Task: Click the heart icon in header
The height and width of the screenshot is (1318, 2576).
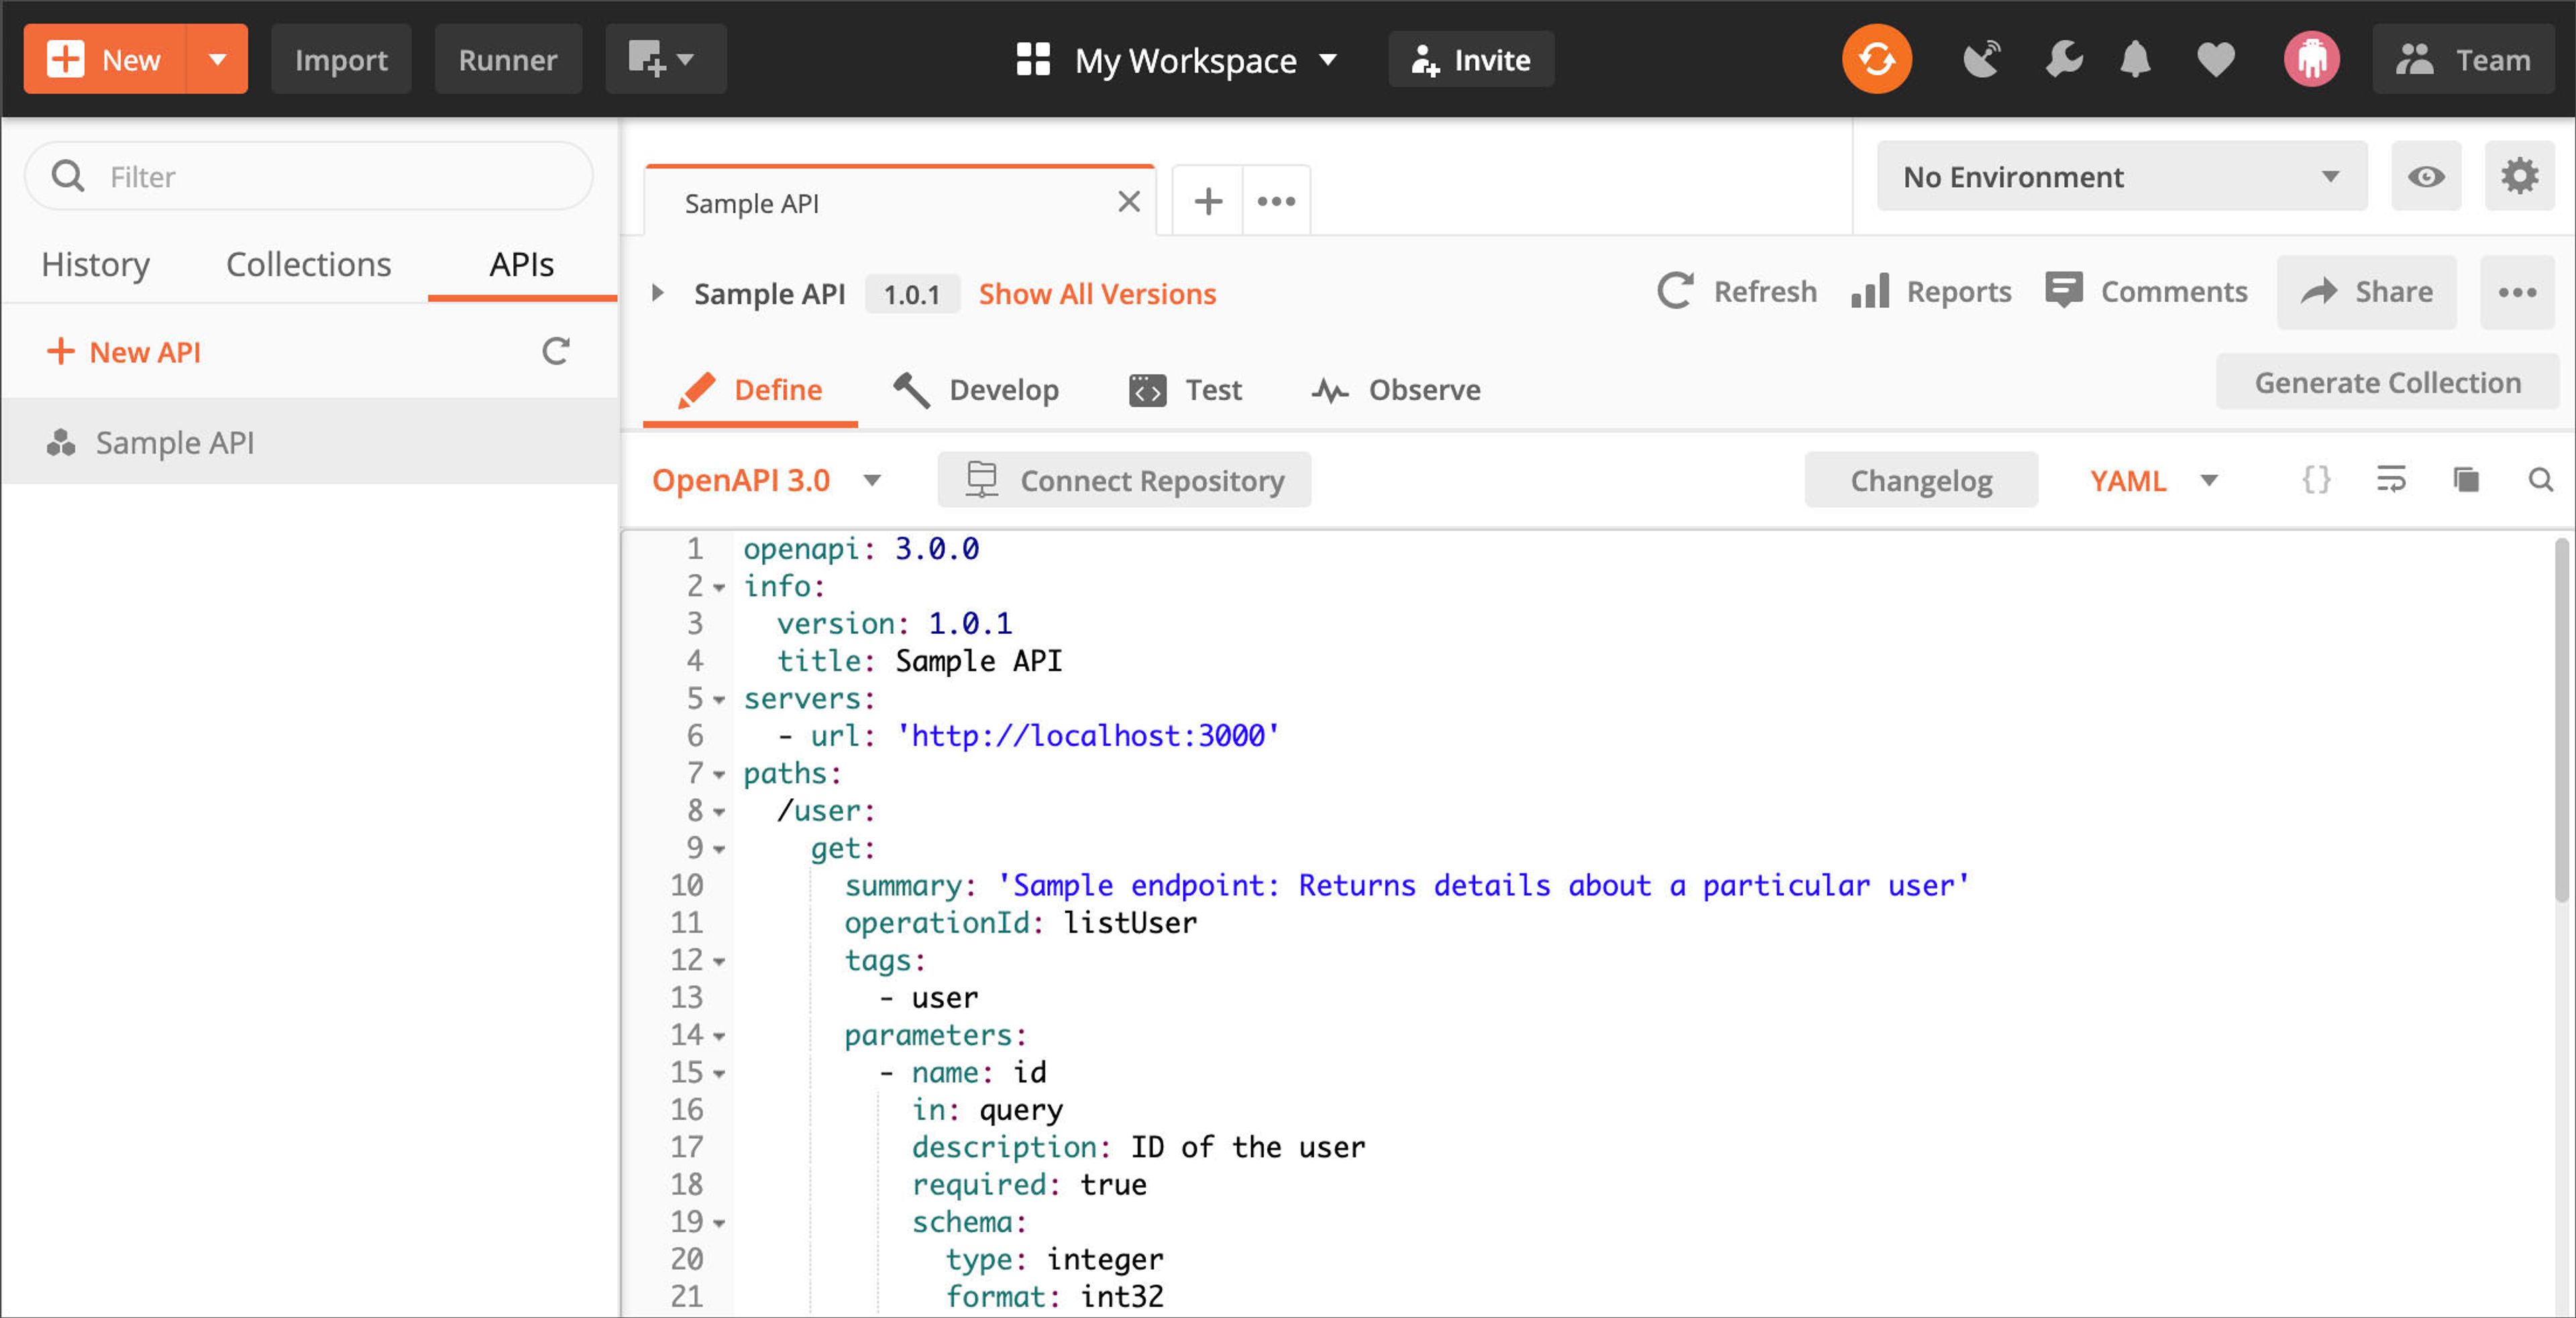Action: 2215,59
